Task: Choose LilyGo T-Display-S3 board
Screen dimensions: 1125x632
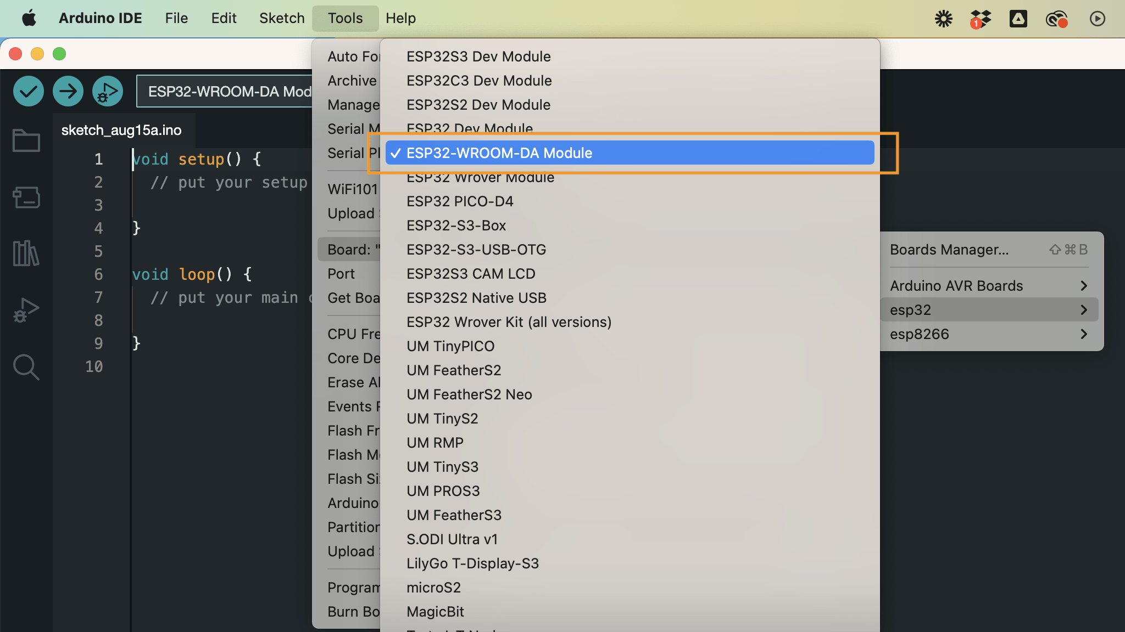Action: [x=630, y=563]
